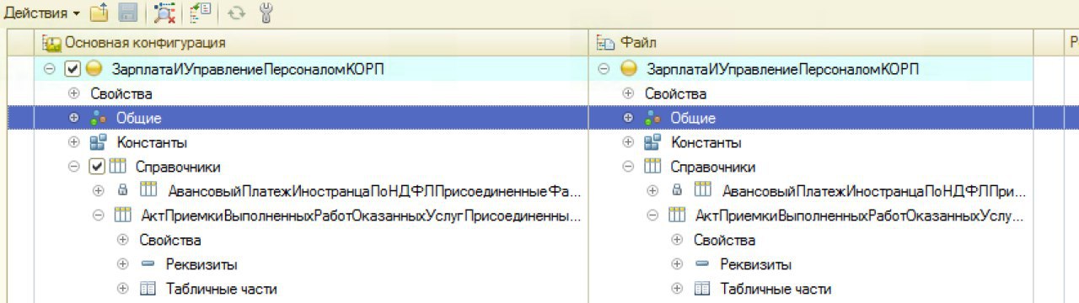Select ЗарплатаИУправлениеПерсоналомКОРП text in left pane
The image size is (1079, 303).
pyautogui.click(x=247, y=69)
